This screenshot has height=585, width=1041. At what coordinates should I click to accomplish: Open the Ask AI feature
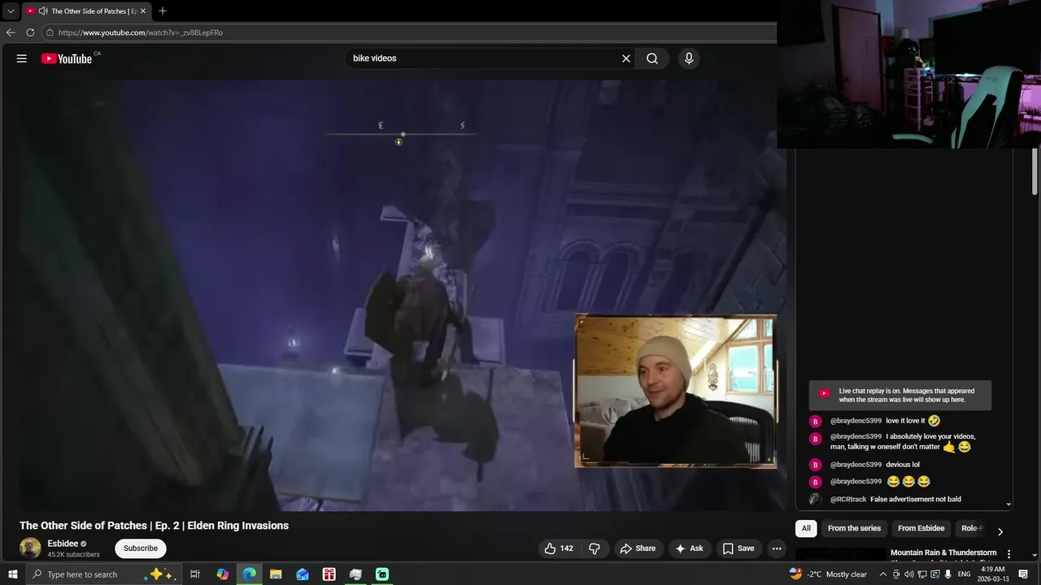tap(689, 548)
